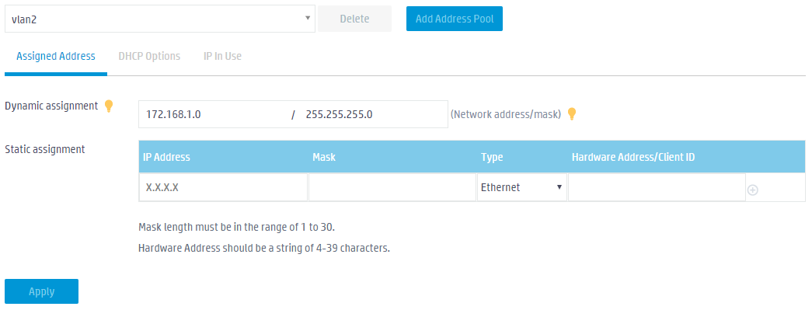
Task: Expand the Ethernet type dropdown
Action: pos(522,187)
